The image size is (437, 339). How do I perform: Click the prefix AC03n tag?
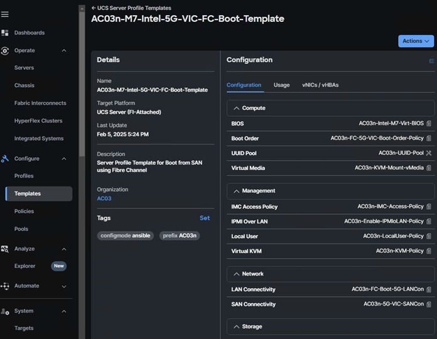(x=180, y=235)
